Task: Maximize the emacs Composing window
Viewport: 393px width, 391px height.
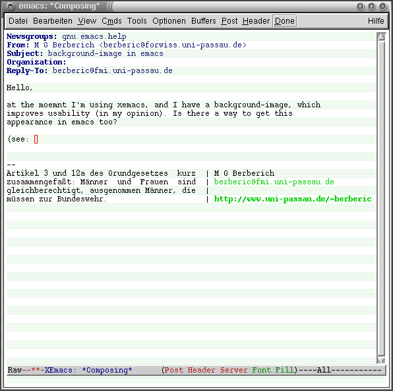Action: click(x=372, y=7)
